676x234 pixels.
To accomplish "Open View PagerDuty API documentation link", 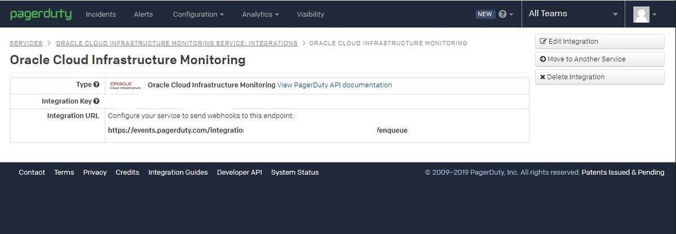I will click(335, 85).
